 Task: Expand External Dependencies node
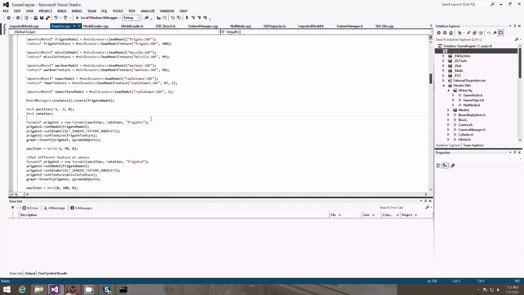pos(443,81)
